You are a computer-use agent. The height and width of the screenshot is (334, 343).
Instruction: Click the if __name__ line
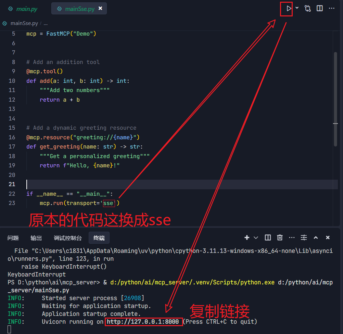pos(69,194)
